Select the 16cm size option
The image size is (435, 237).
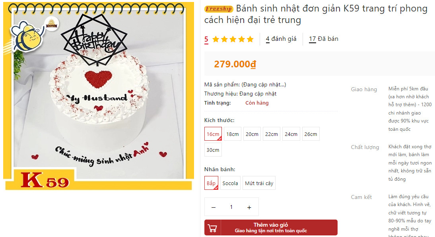coord(213,134)
